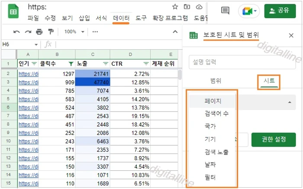Check cloud save status icon
The width and height of the screenshot is (303, 189).
coord(199,7)
